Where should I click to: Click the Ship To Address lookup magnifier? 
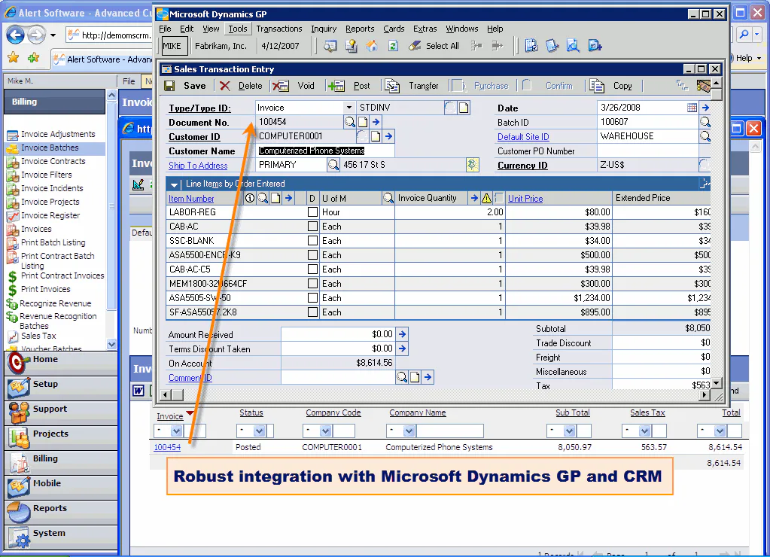pos(333,165)
